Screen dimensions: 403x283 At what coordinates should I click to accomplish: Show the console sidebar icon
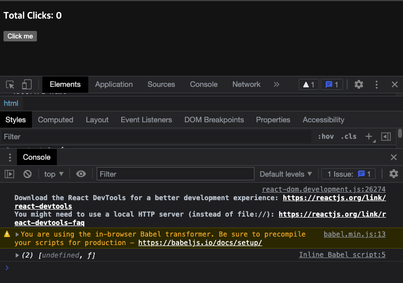point(9,174)
